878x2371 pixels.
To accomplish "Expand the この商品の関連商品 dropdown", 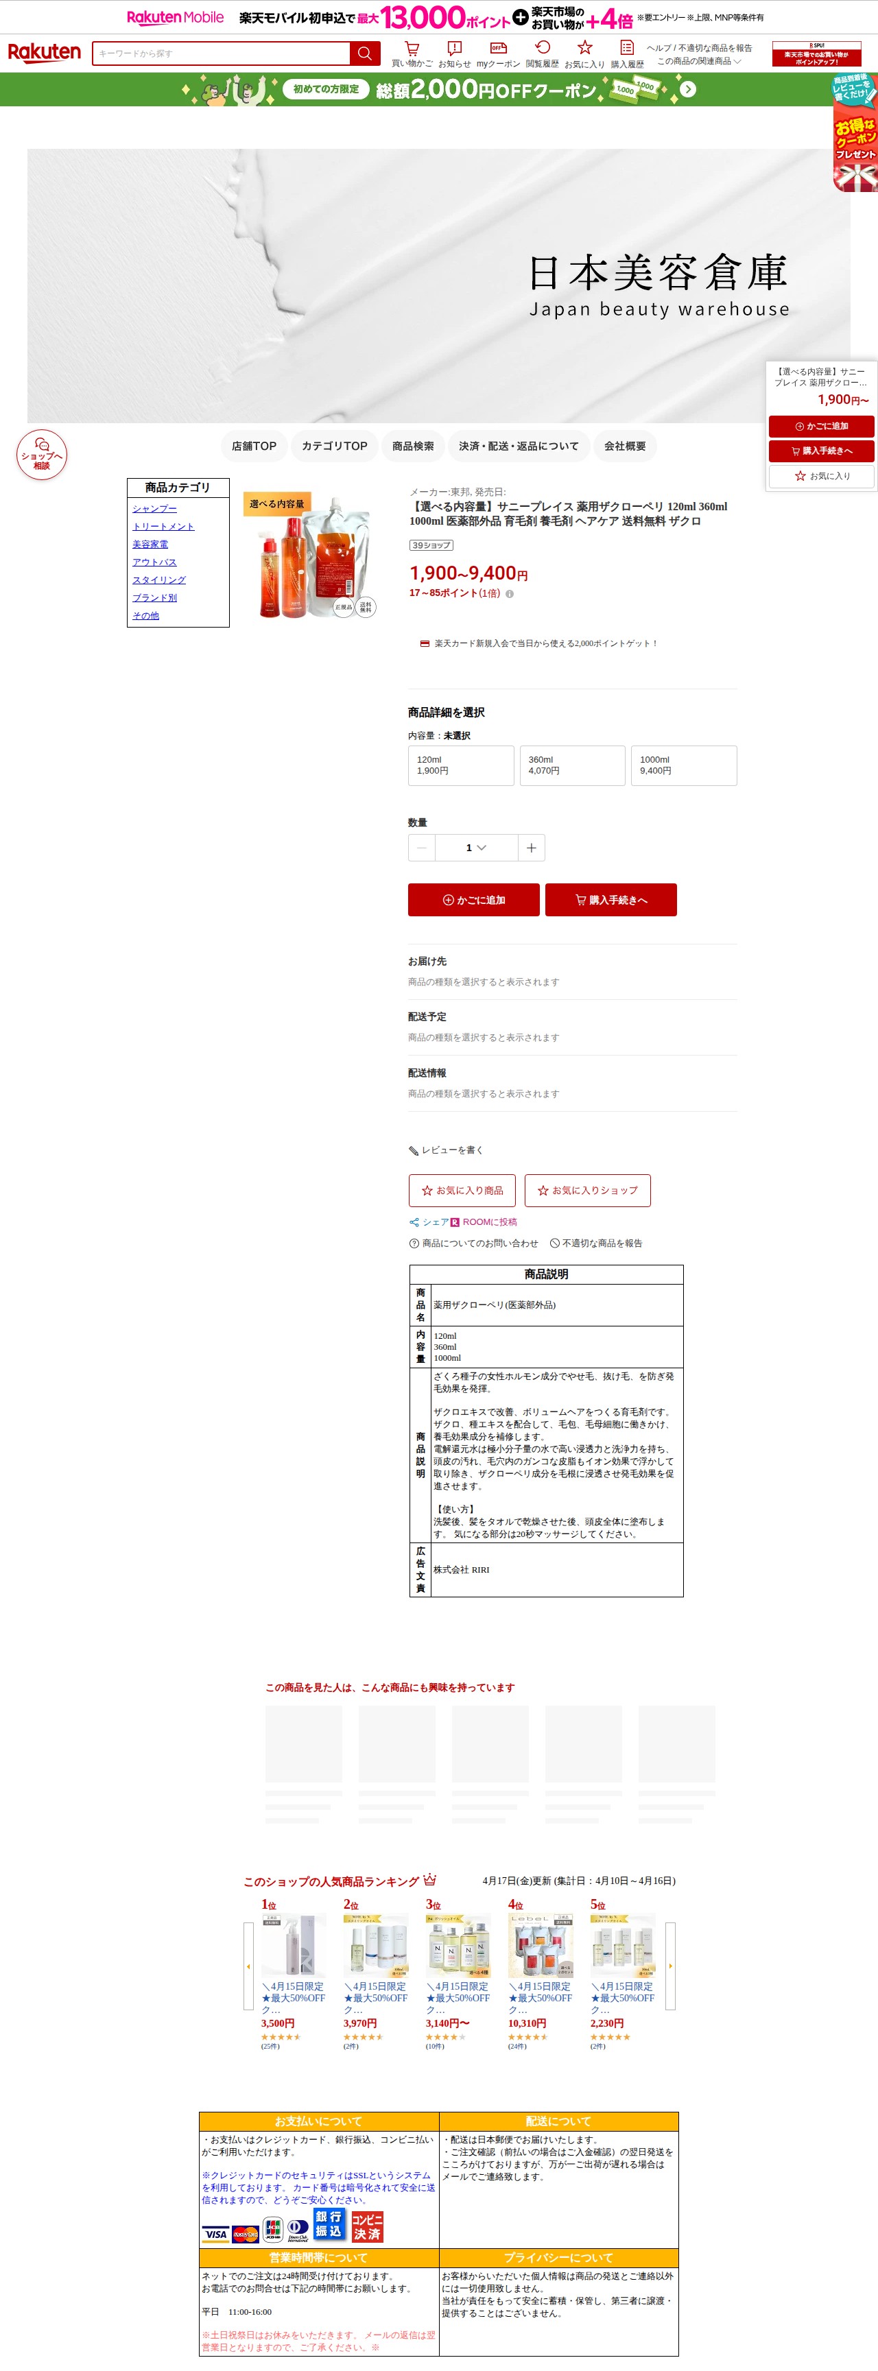I will [x=698, y=62].
